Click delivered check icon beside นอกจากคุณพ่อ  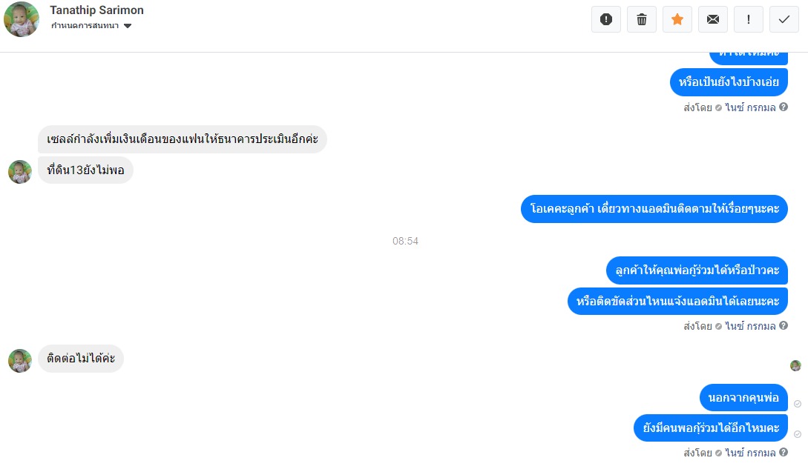(798, 404)
